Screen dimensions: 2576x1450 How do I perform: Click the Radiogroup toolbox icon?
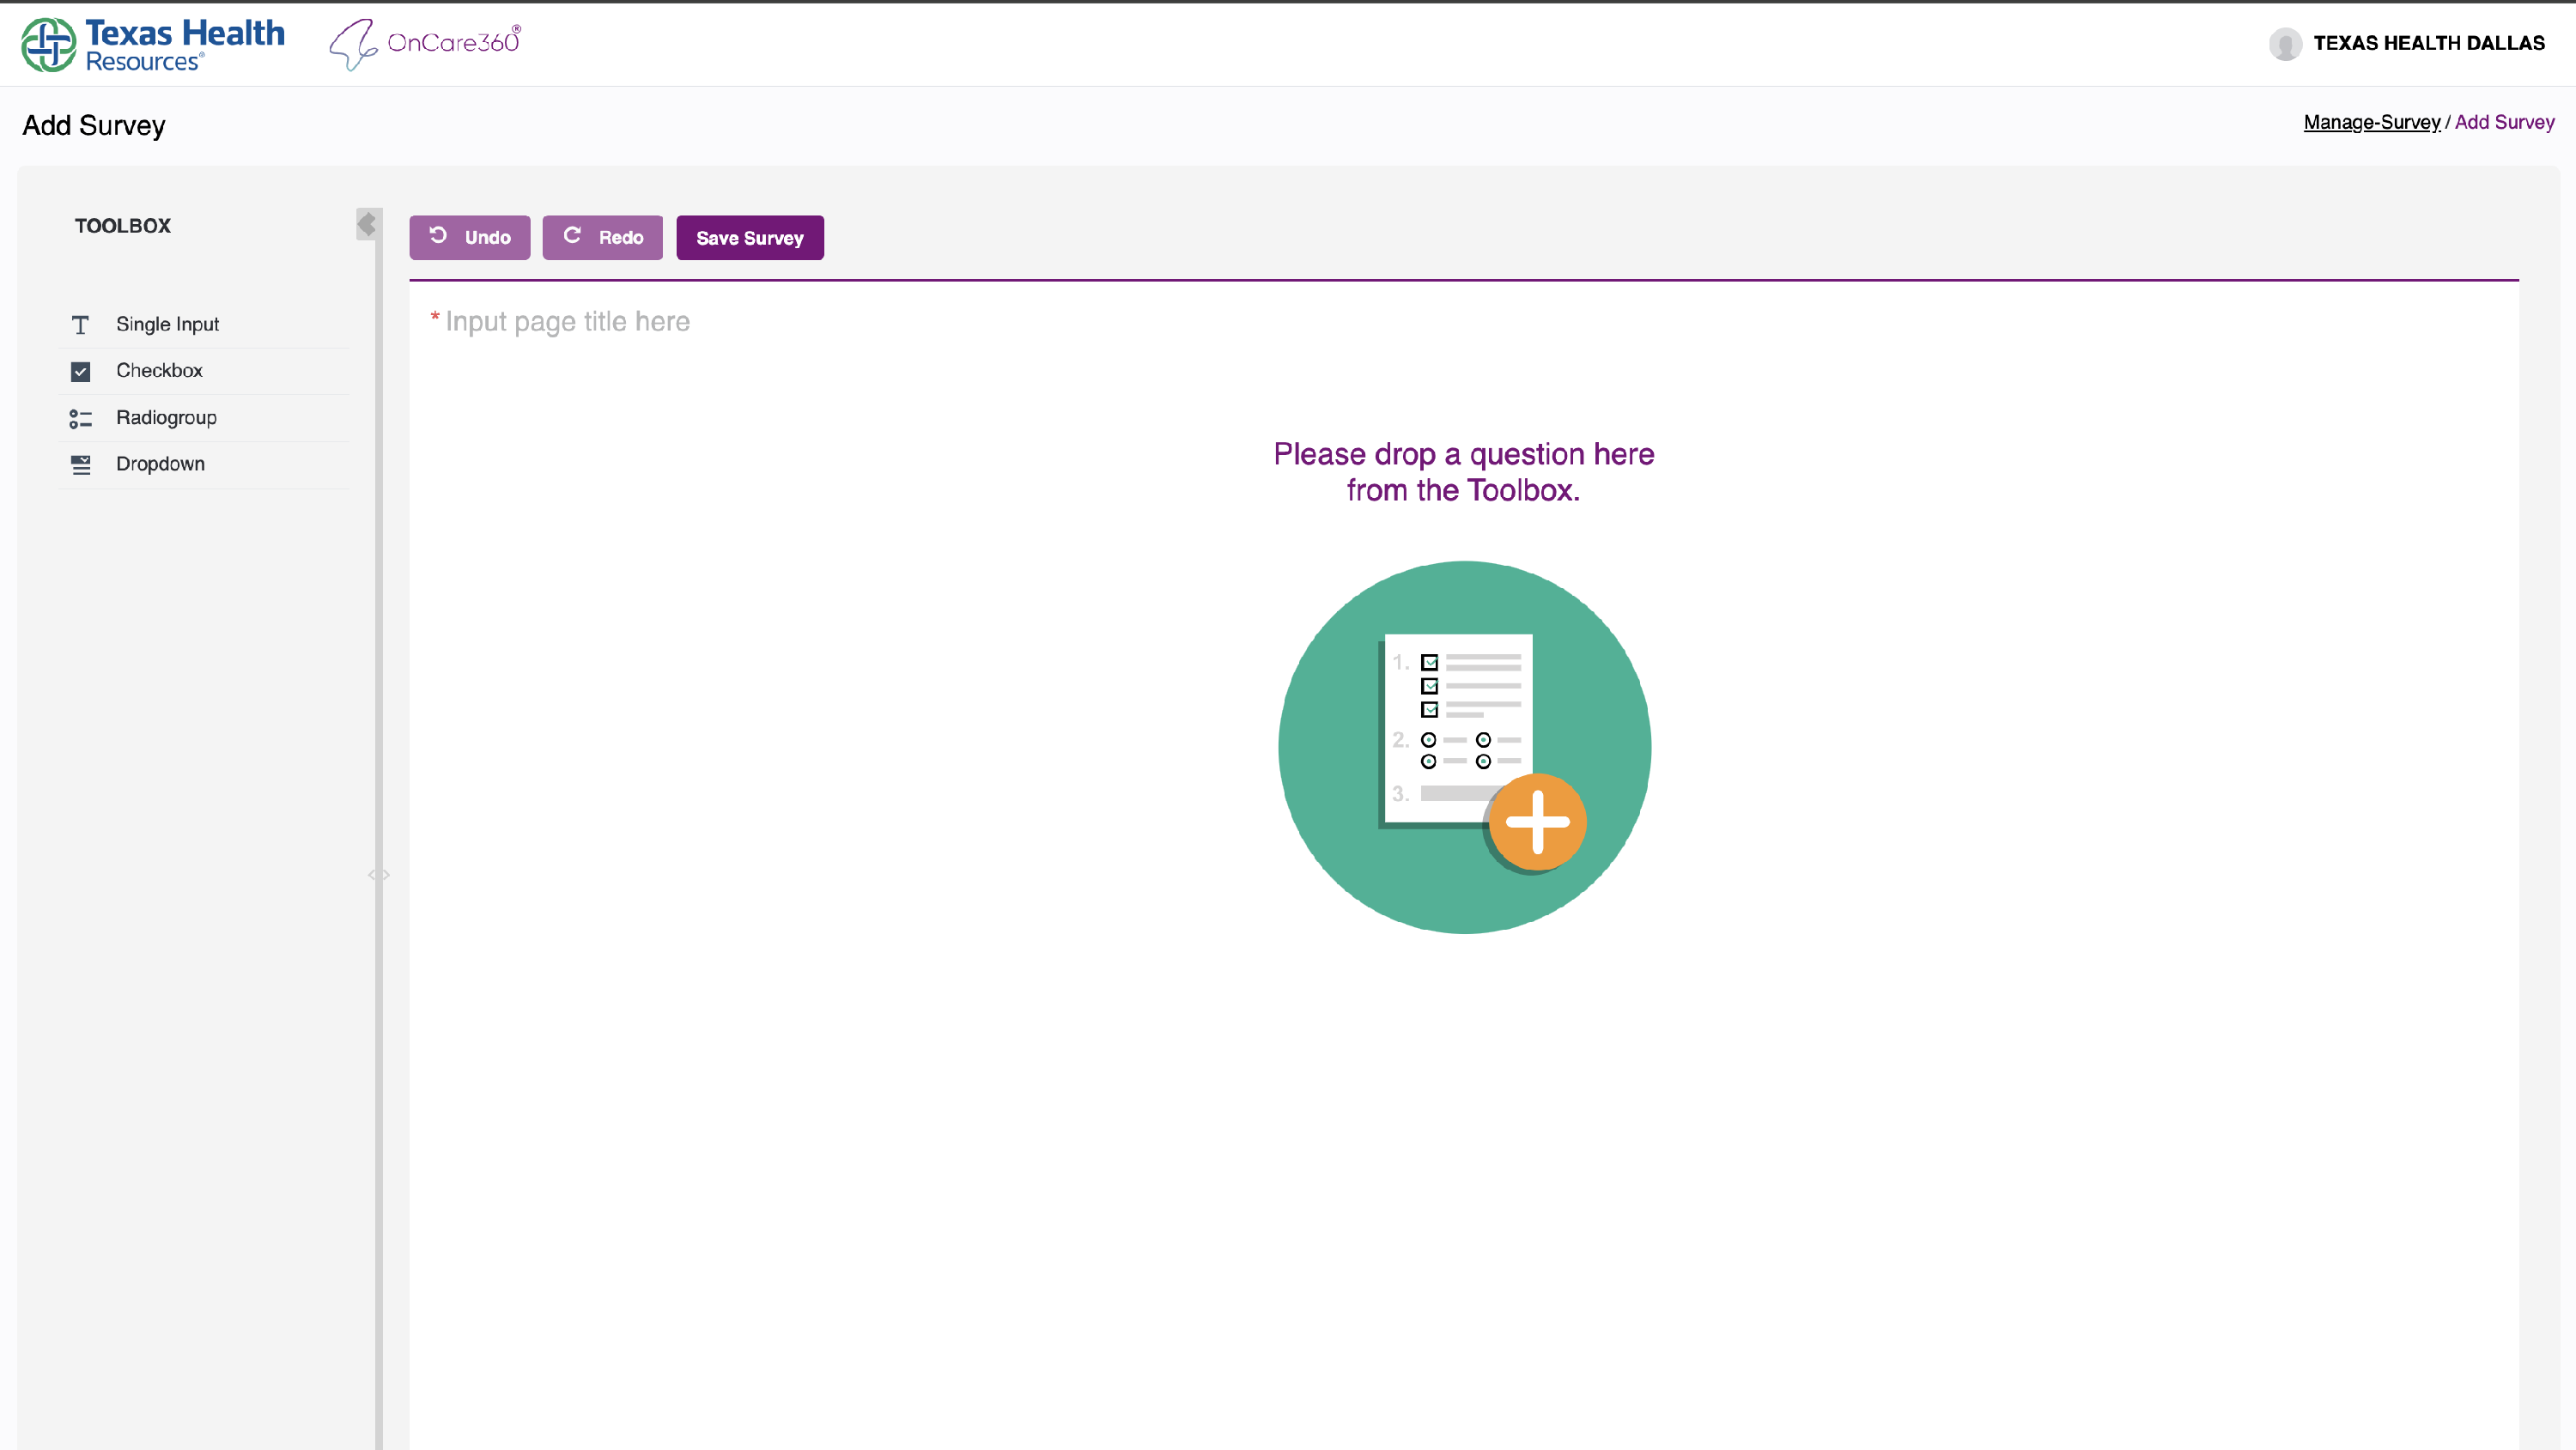coord(80,419)
